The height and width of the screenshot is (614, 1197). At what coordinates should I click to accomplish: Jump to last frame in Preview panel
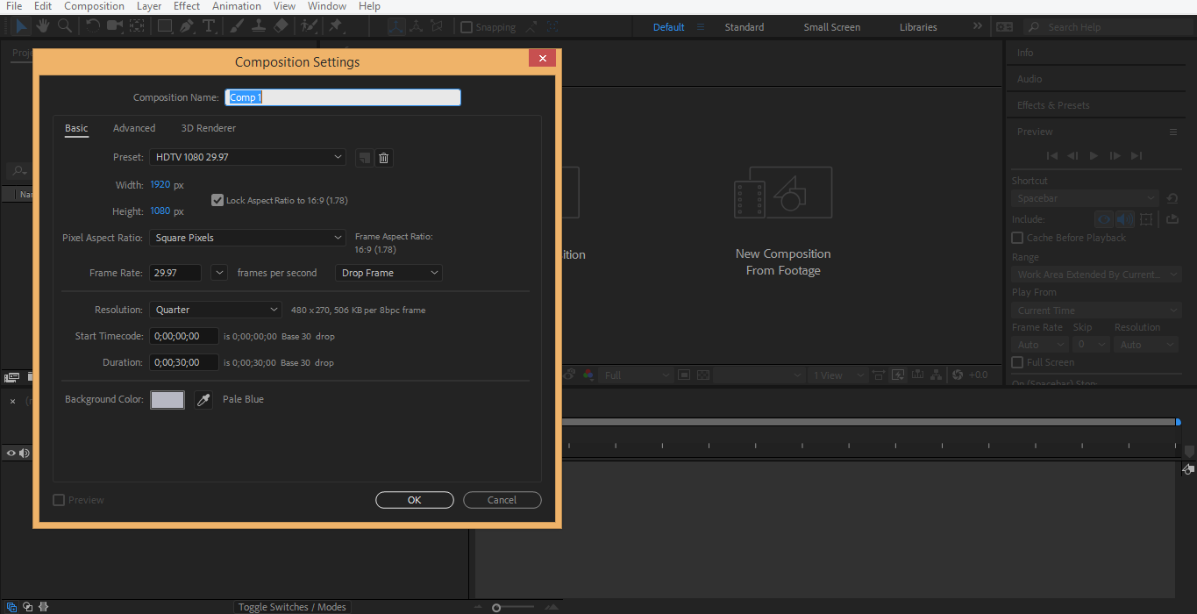1136,155
